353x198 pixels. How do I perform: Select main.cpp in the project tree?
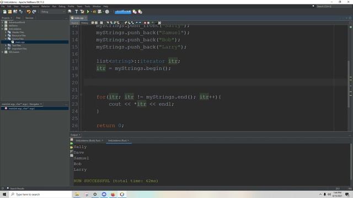point(20,42)
